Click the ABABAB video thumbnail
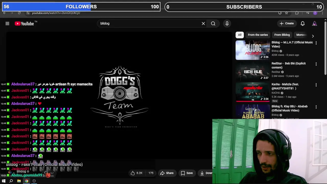The height and width of the screenshot is (184, 327). point(253,112)
